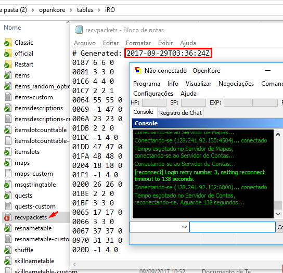Select the resnametable-custom file name
Image resolution: width=283 pixels, height=273 pixels.
[x=42, y=239]
